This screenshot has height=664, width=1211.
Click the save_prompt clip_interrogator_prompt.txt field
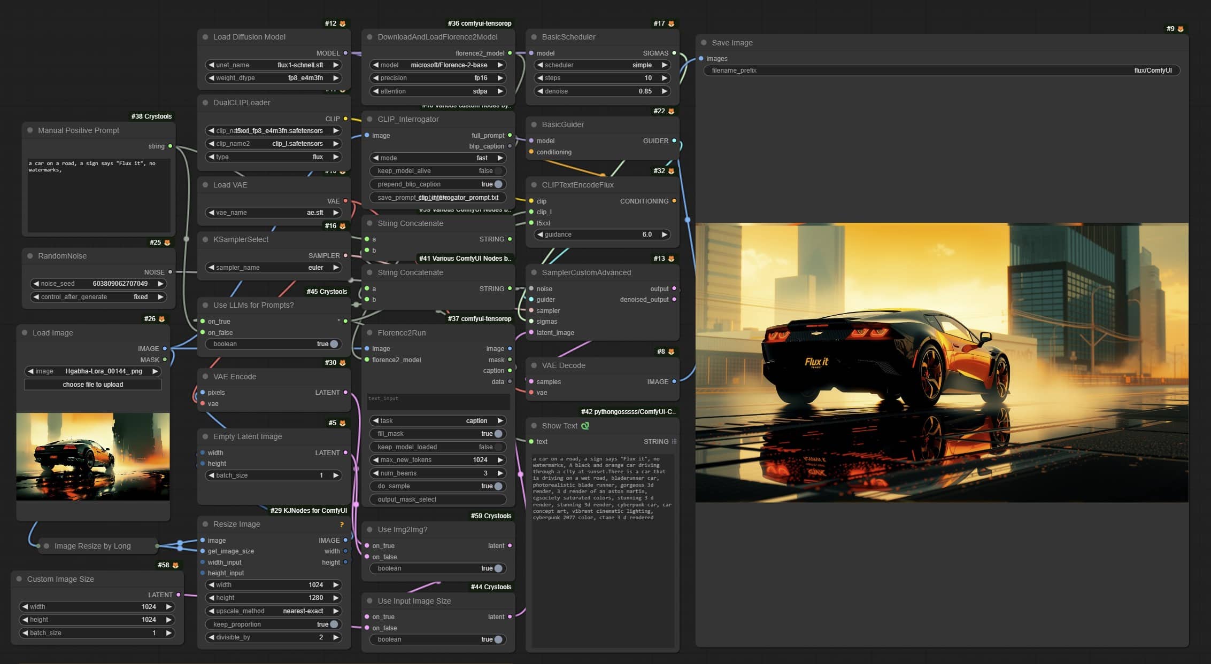[437, 198]
